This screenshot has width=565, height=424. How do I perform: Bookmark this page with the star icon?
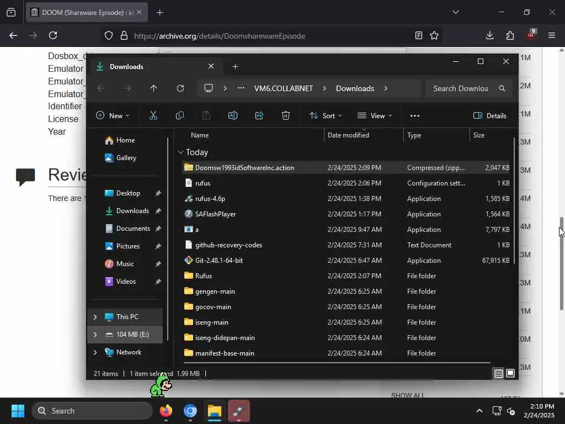(x=434, y=35)
